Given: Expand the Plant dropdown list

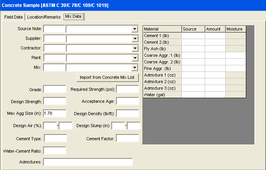Looking at the screenshot, I should coord(135,58).
